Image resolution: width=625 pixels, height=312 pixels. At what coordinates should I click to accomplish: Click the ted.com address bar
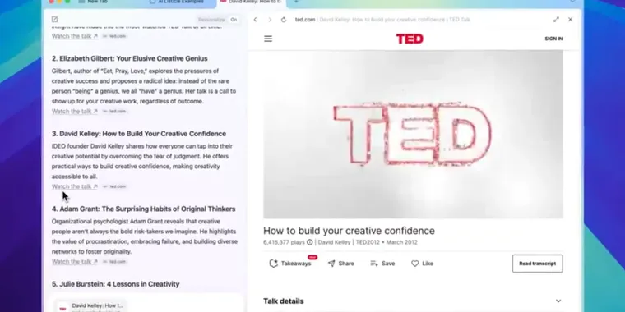382,20
